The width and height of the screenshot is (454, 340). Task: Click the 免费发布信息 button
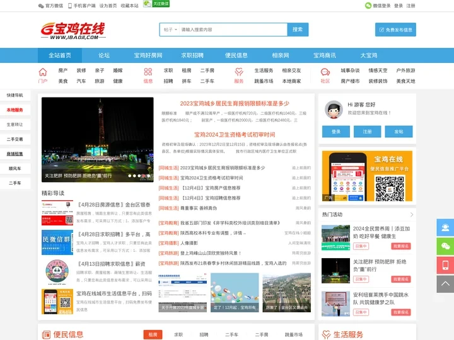coord(395,30)
